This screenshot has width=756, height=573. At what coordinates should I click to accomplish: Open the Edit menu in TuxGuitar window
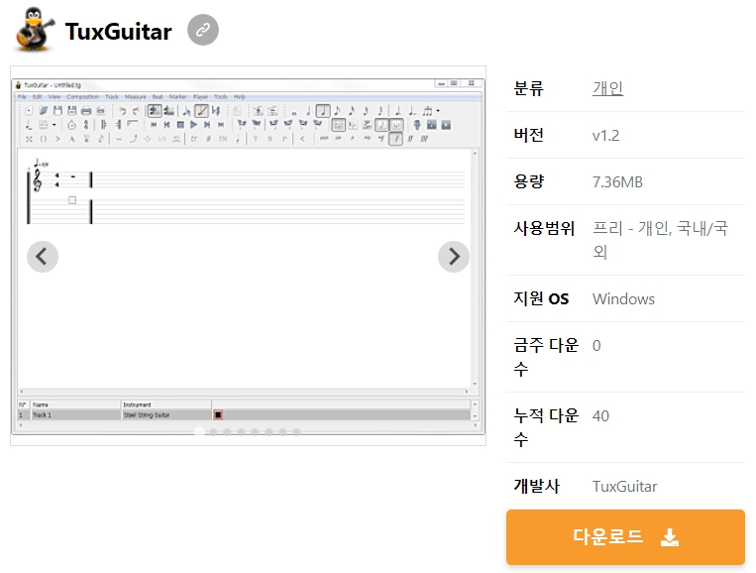click(37, 97)
